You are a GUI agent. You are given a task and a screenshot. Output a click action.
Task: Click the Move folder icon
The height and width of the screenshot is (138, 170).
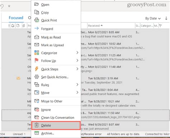37,92
